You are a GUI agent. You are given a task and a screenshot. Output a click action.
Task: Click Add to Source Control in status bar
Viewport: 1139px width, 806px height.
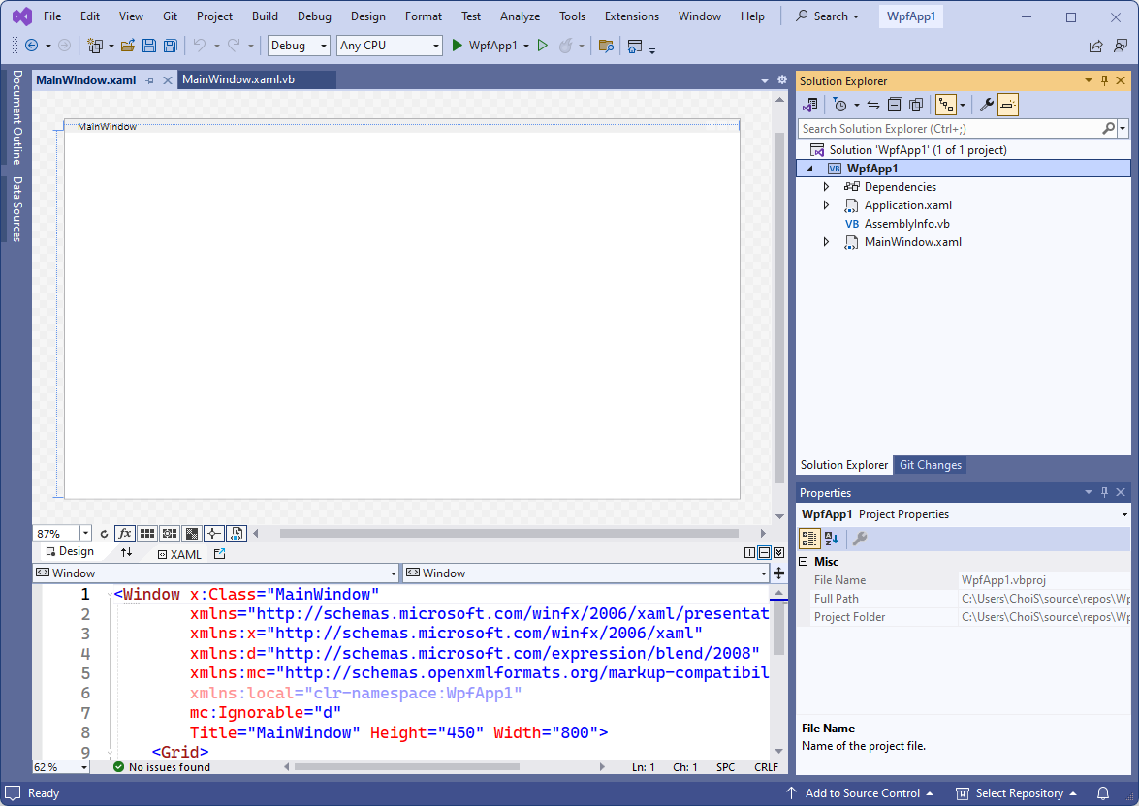(860, 793)
